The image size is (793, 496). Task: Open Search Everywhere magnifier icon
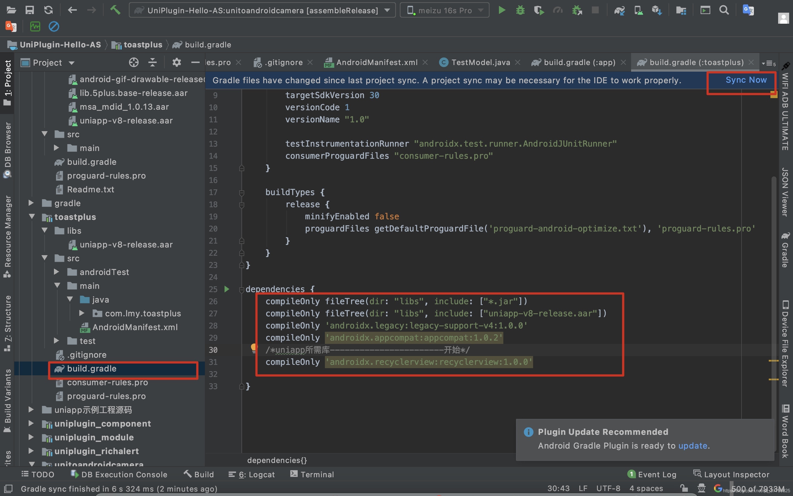[x=724, y=10]
